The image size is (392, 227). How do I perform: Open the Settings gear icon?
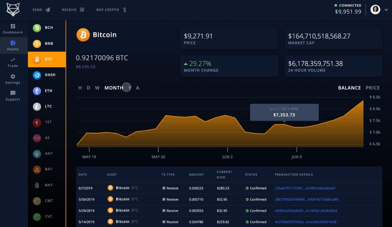(x=13, y=76)
